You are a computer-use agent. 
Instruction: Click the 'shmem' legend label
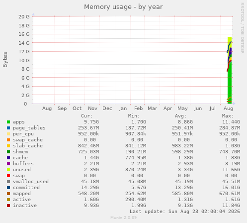[x=20, y=152]
